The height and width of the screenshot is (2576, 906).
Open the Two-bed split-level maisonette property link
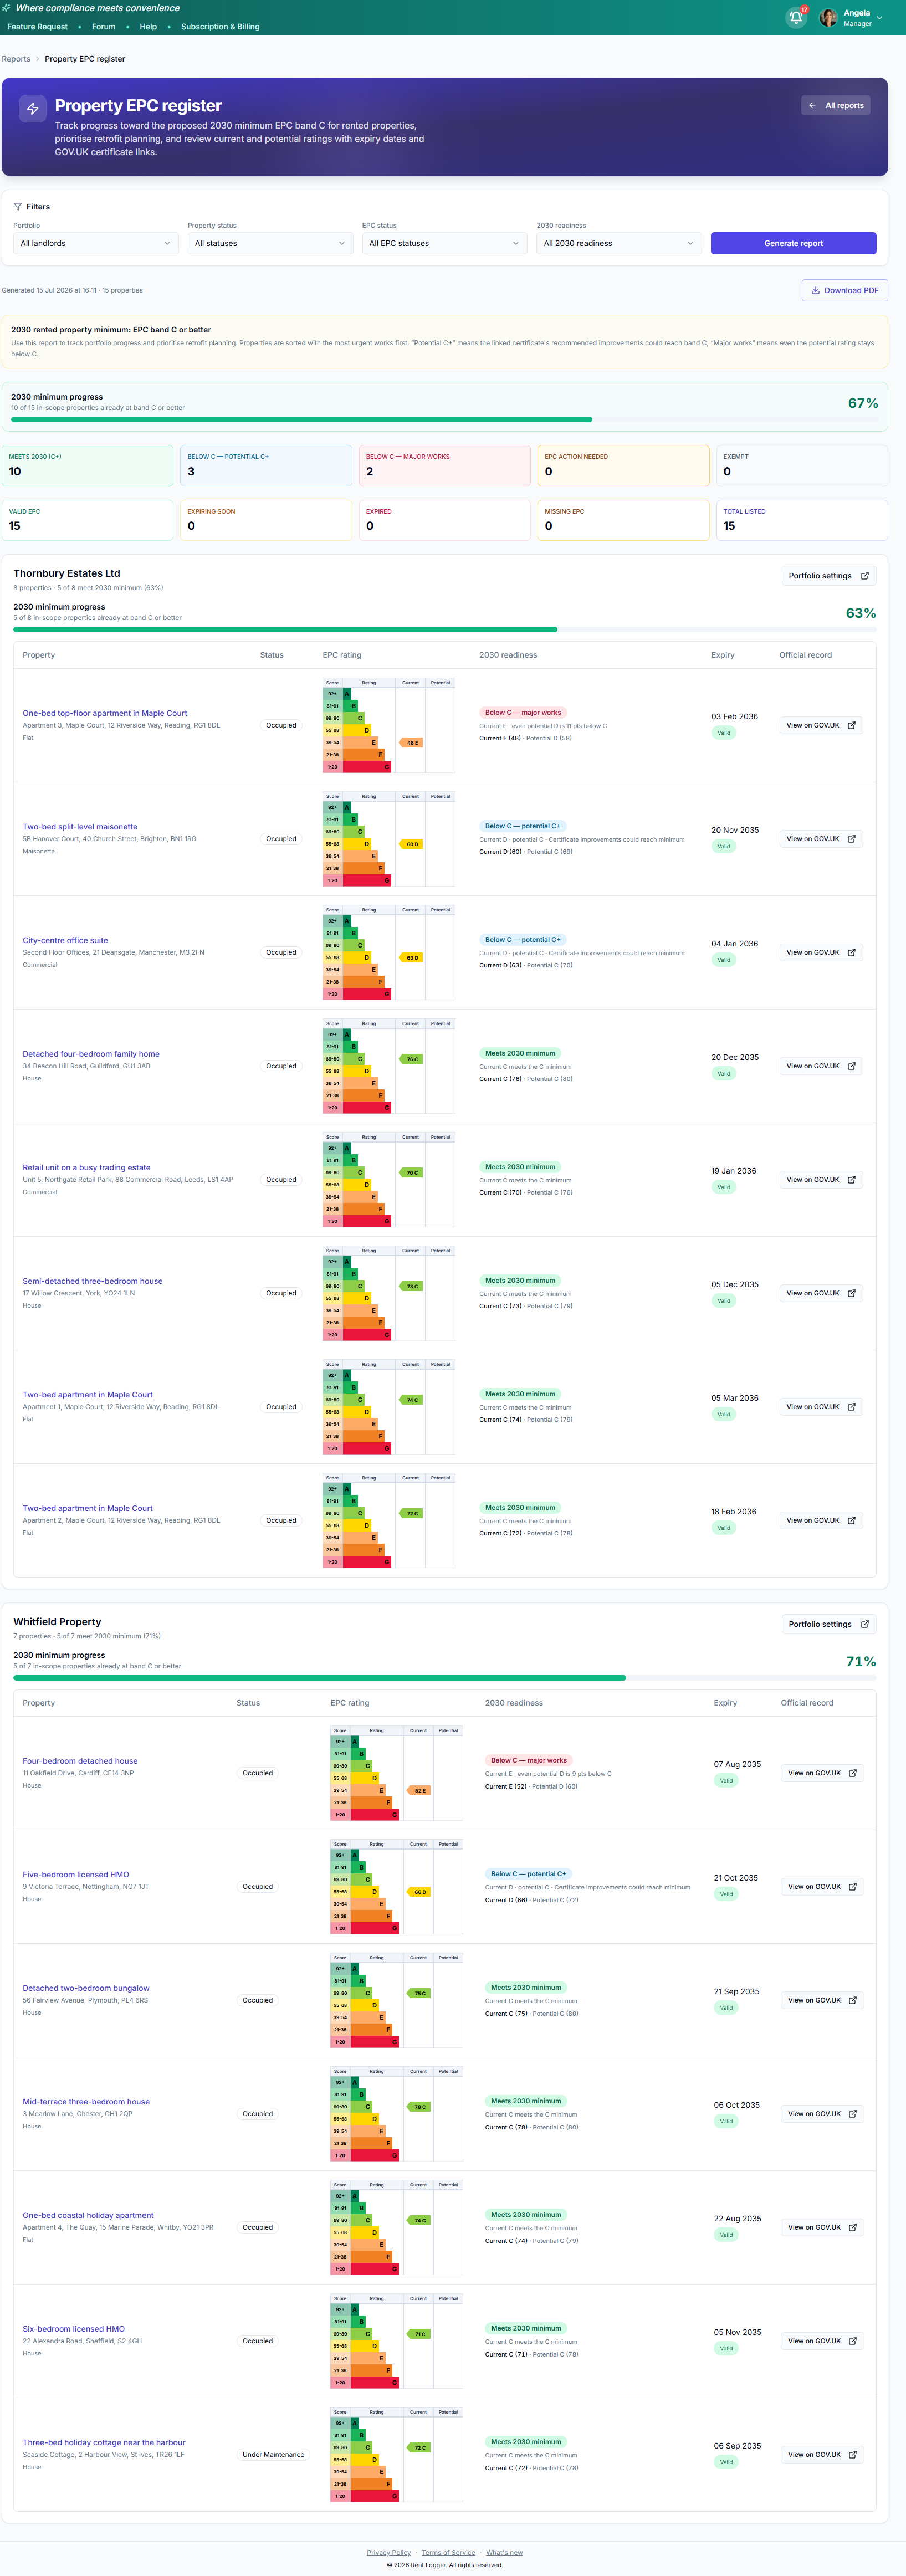pyautogui.click(x=80, y=827)
